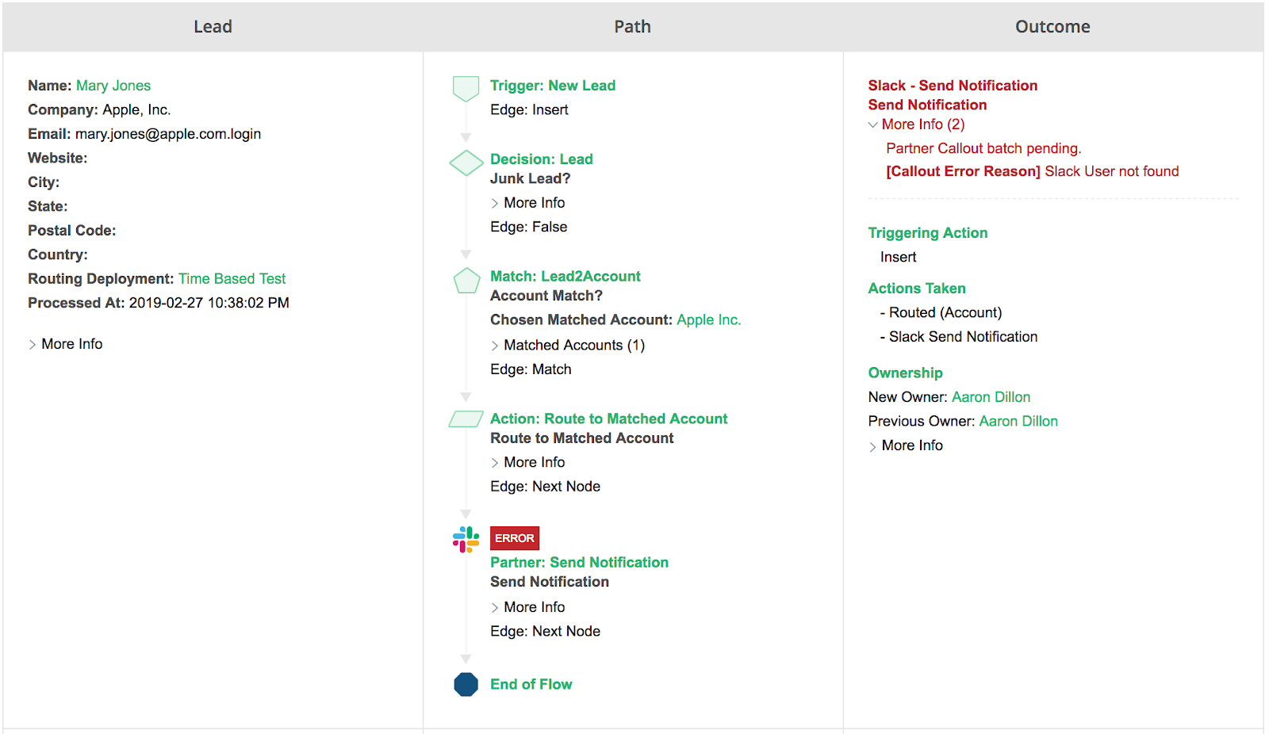1269x734 pixels.
Task: Click the Route Action parallelogram icon
Action: click(466, 419)
